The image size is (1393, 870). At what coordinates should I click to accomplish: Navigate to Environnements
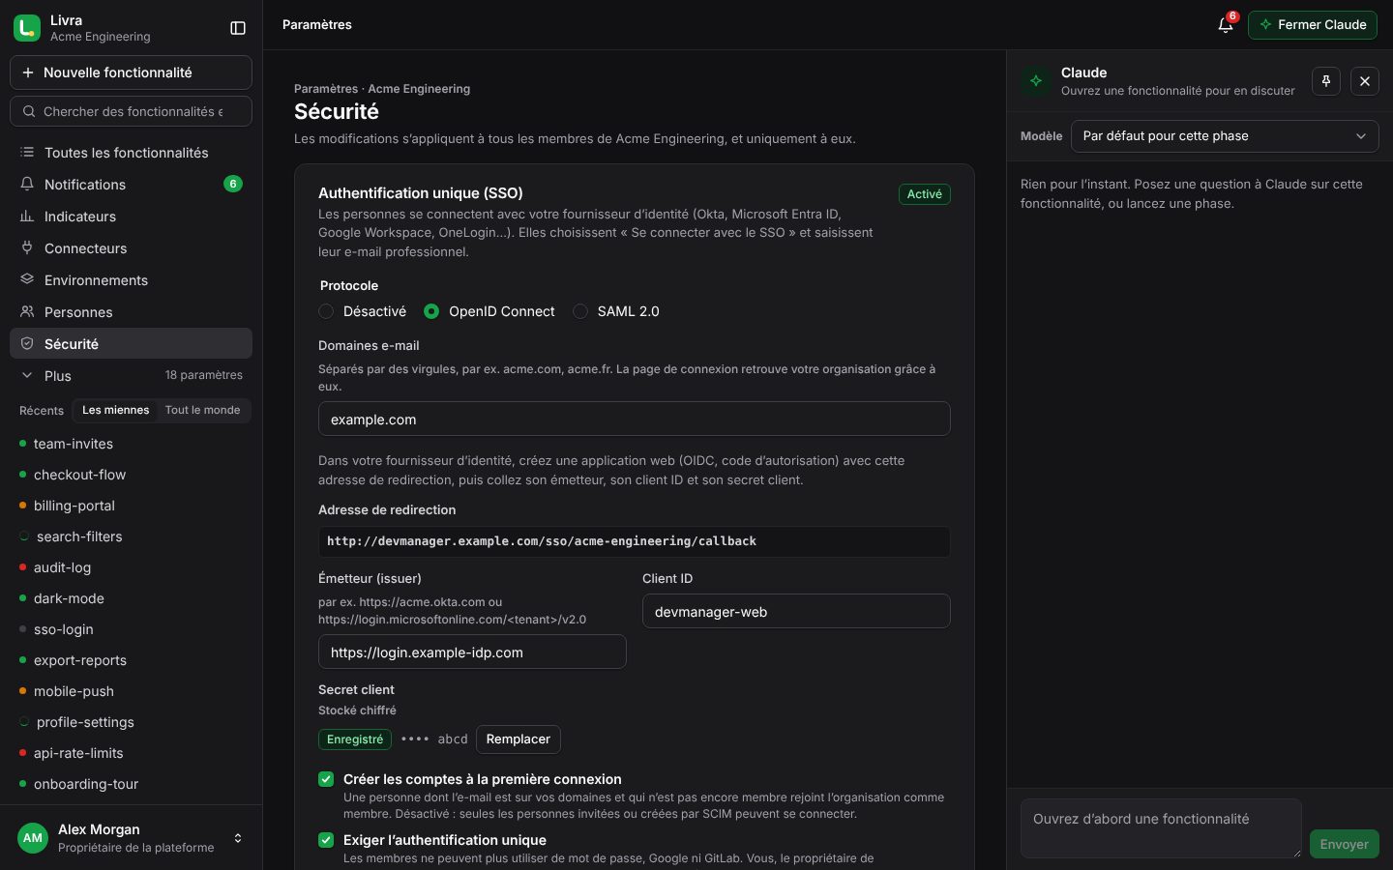(x=131, y=280)
